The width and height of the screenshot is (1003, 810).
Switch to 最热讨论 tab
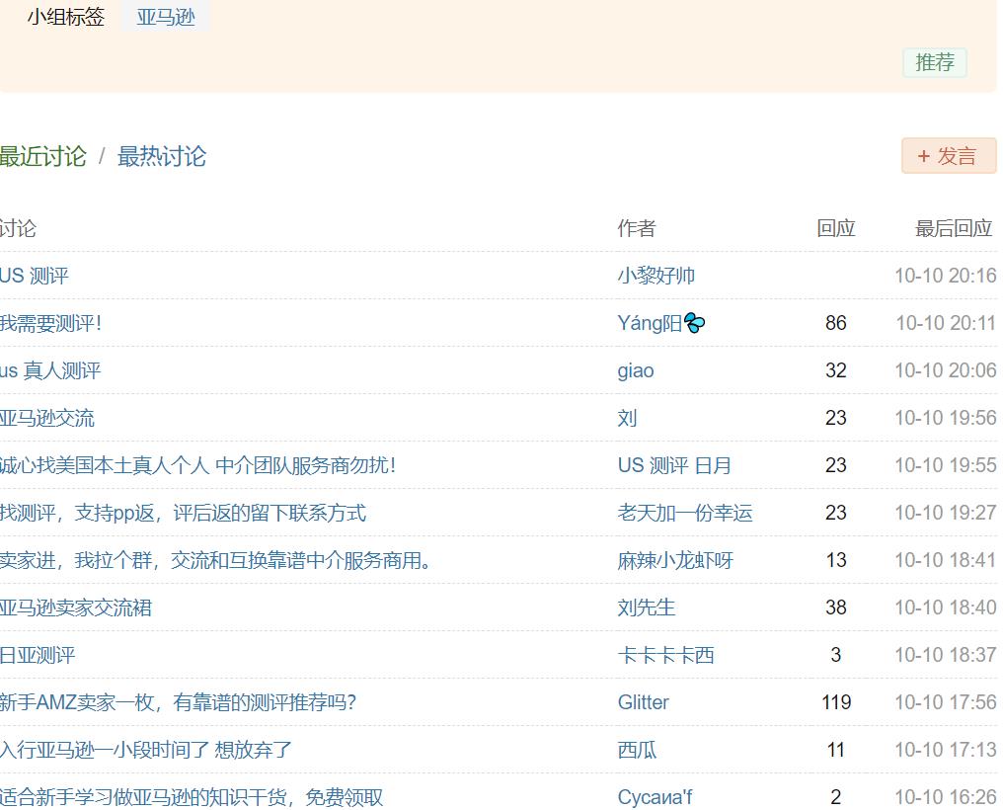(x=162, y=156)
